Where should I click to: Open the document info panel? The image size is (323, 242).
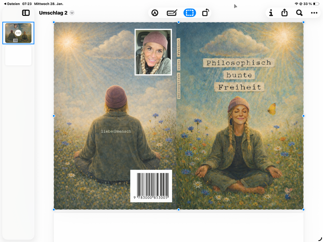point(271,13)
